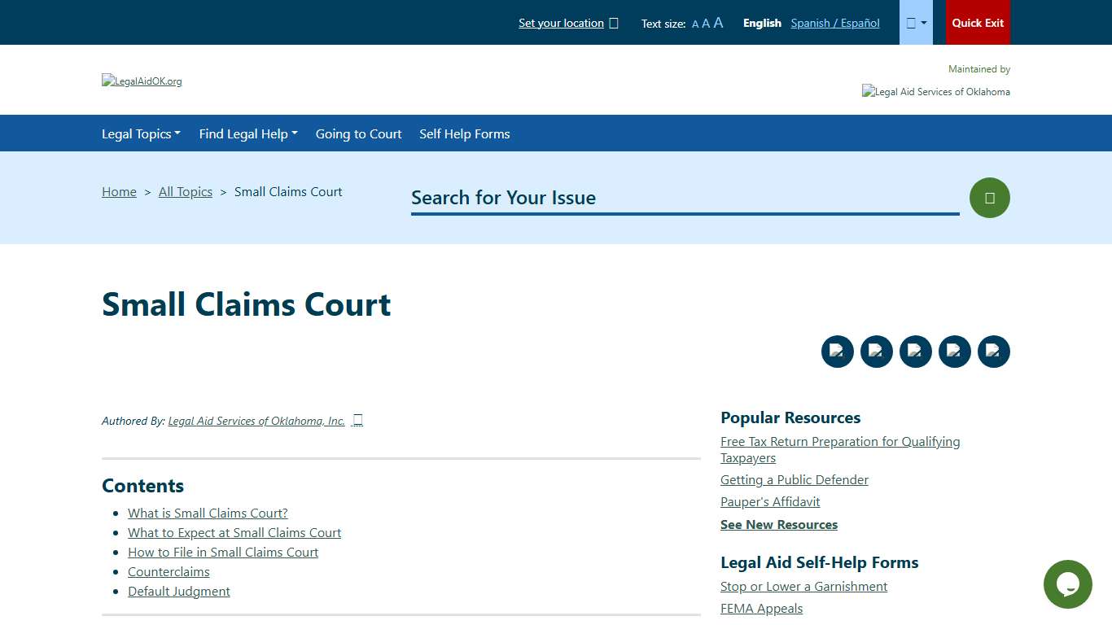Click the Legal Aid Services of Oklahoma logo
This screenshot has width=1112, height=625.
click(x=935, y=91)
